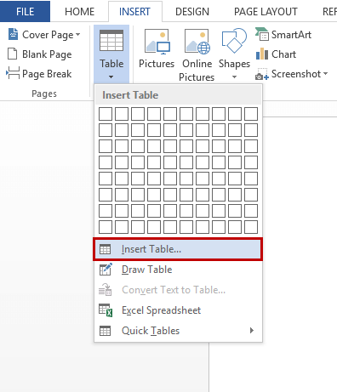The height and width of the screenshot is (392, 337).
Task: Choose the Insert Table... menu entry
Action: coord(178,249)
